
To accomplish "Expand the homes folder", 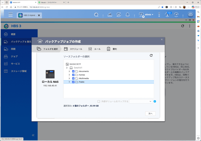I will [x=69, y=75].
